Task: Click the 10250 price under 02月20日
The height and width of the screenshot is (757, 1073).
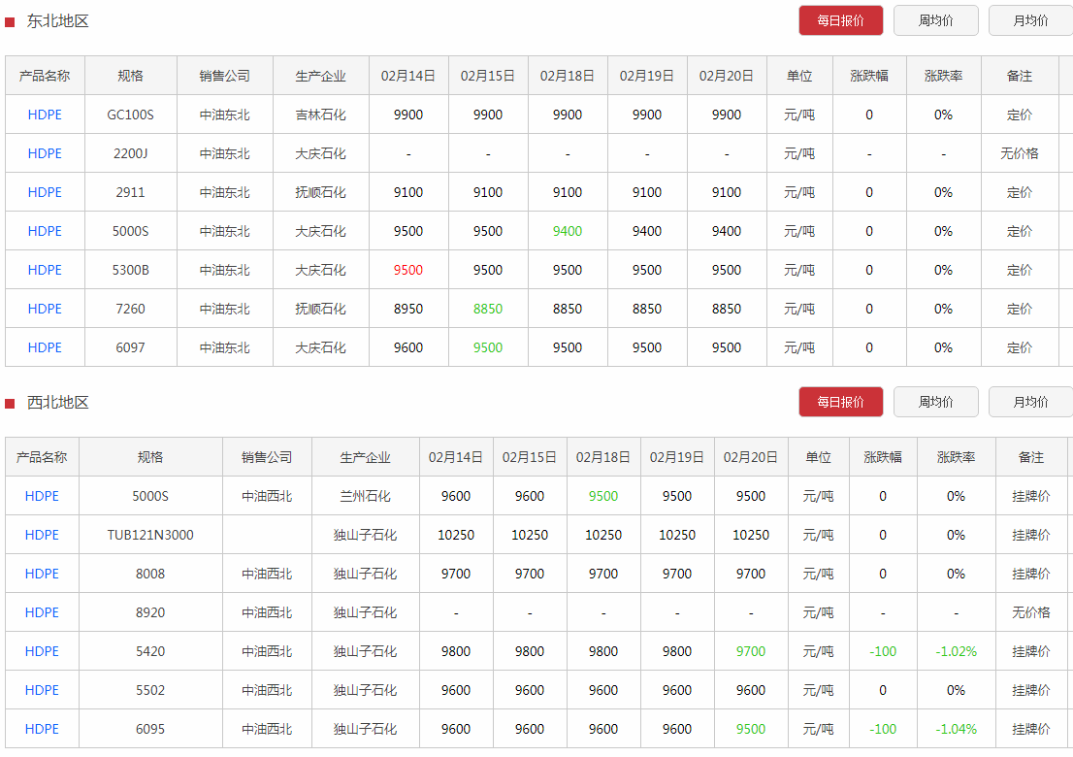Action: 751,535
